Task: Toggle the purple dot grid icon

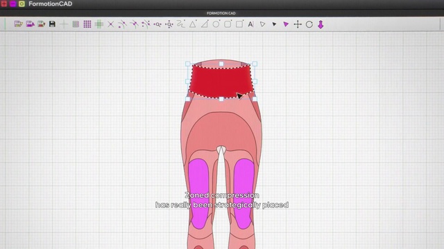Action: (x=87, y=24)
